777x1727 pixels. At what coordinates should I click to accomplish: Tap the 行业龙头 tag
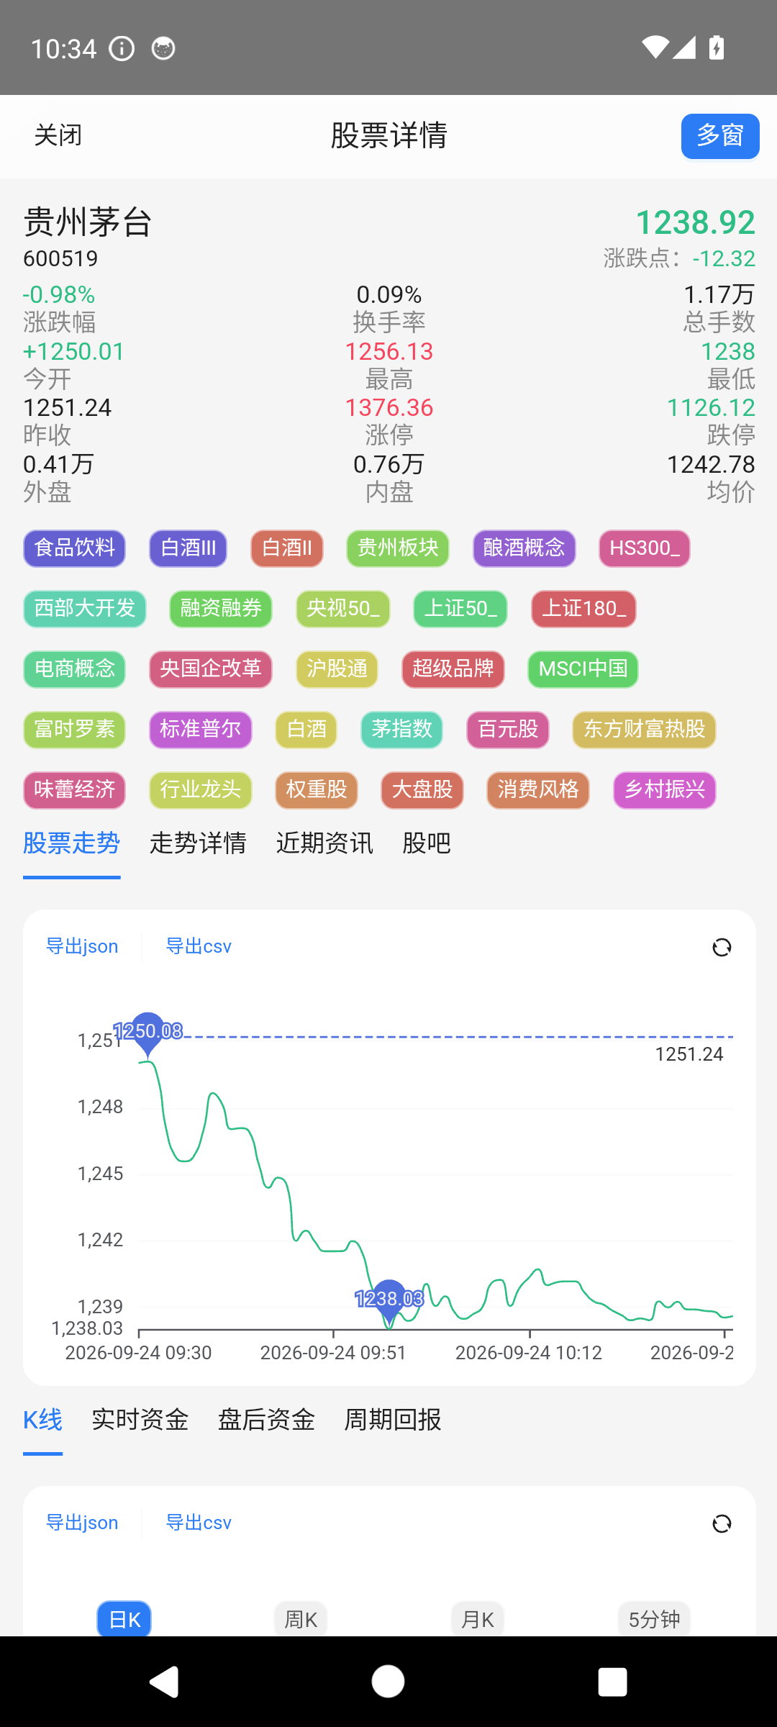click(x=200, y=790)
